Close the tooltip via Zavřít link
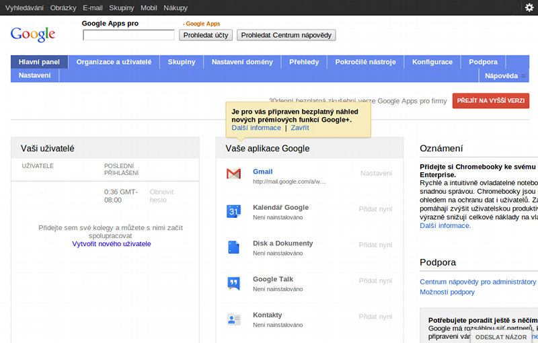The width and height of the screenshot is (538, 343). 300,128
